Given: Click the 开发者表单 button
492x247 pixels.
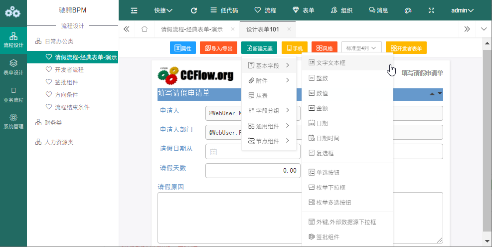Looking at the screenshot, I should coord(406,48).
